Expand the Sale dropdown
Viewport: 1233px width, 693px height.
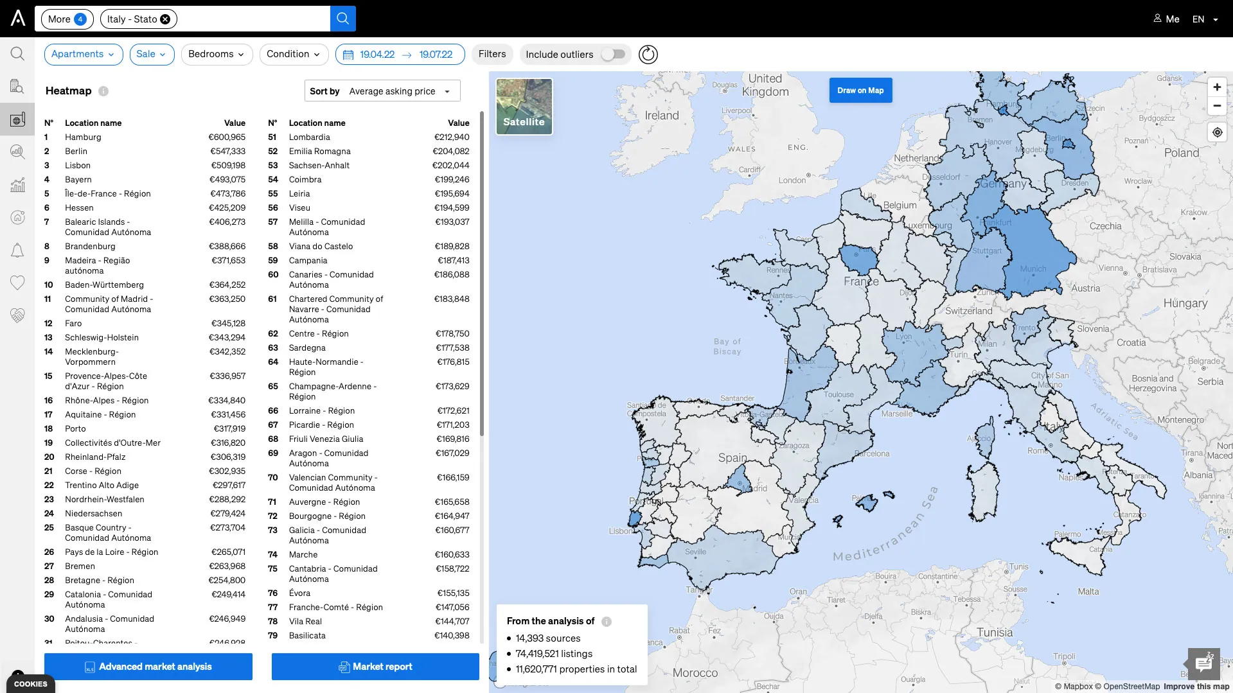coord(152,55)
